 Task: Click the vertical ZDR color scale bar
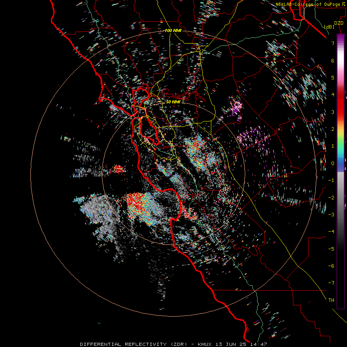point(340,172)
